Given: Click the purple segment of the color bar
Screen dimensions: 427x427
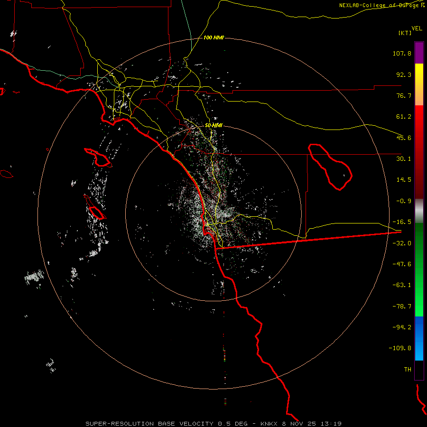Looking at the screenshot, I should pos(419,53).
